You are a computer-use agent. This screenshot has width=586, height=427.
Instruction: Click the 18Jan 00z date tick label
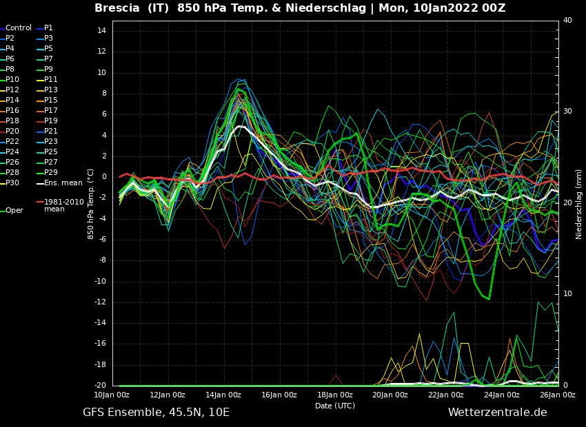(335, 395)
